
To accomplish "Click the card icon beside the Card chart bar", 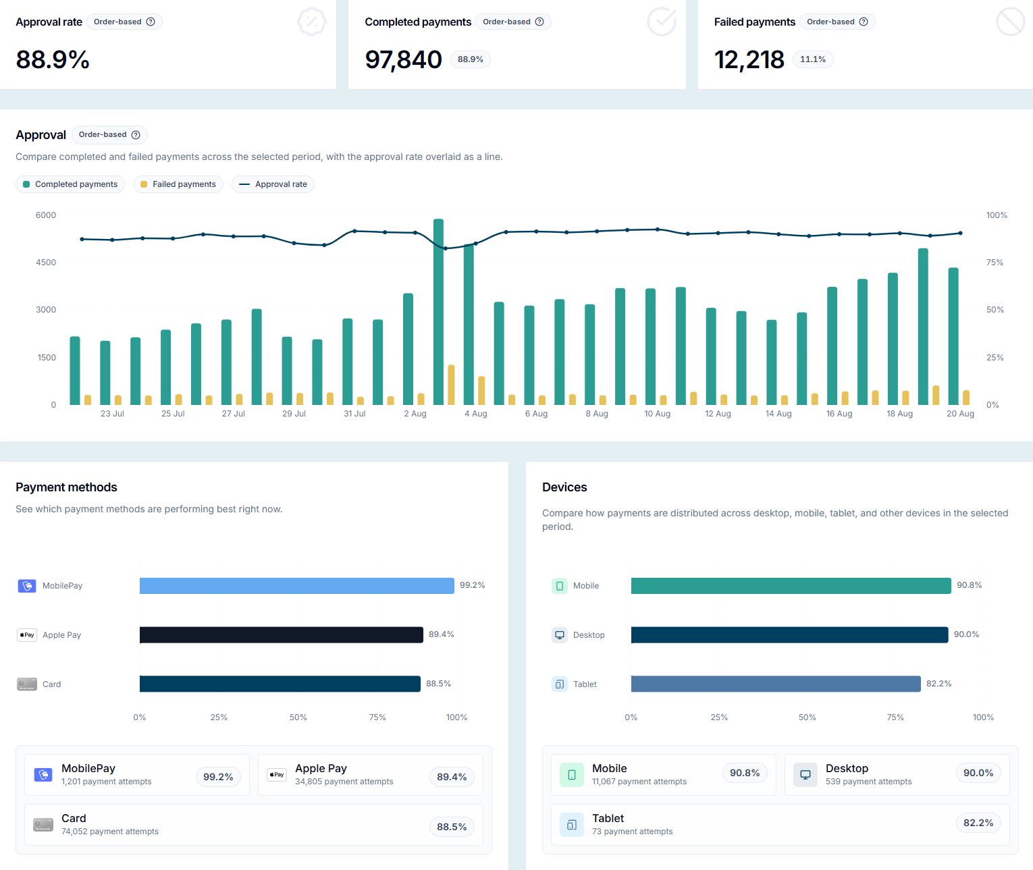I will click(27, 684).
